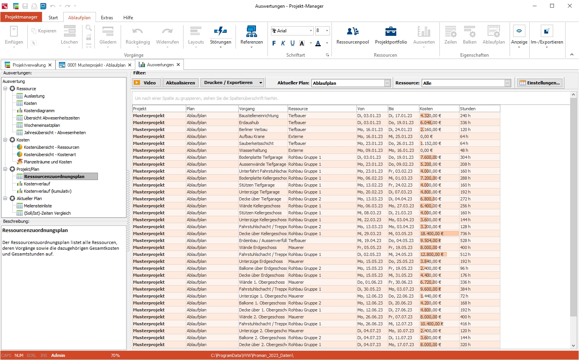Image resolution: width=579 pixels, height=360 pixels.
Task: Open Im-/Exportieren in the ribbon
Action: (547, 32)
